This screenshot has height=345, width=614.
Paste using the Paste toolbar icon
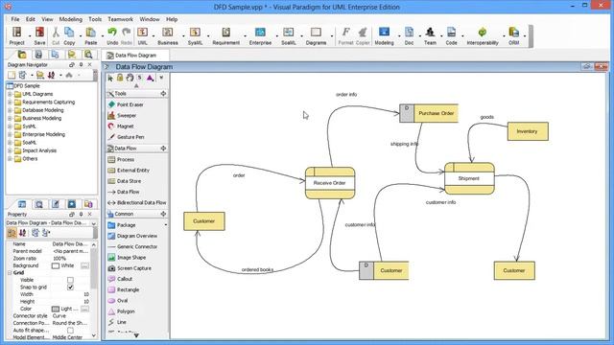91,35
